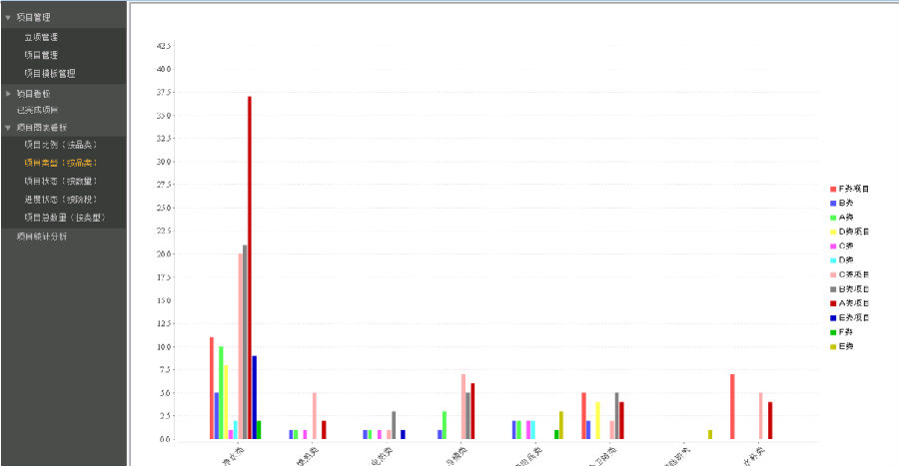The image size is (899, 466).
Task: Collapse the 项目管理 tree section
Action: pyautogui.click(x=8, y=18)
